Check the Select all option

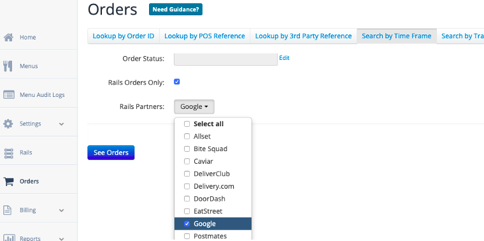187,124
